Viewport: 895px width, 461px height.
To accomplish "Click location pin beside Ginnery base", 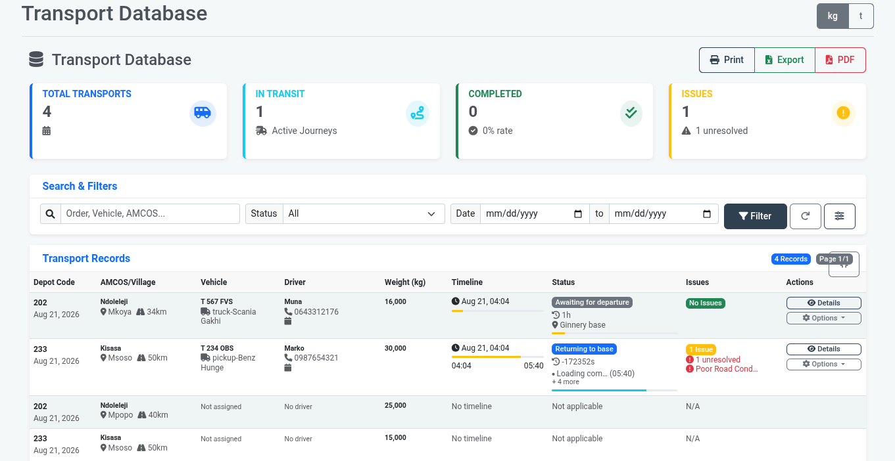I will [x=555, y=325].
